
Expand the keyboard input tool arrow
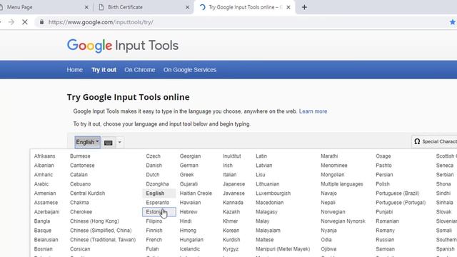tap(119, 143)
